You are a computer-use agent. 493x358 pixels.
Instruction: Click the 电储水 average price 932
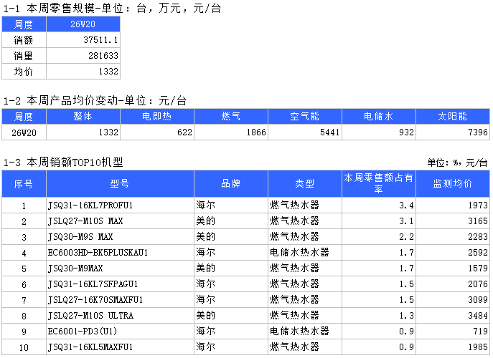point(407,132)
